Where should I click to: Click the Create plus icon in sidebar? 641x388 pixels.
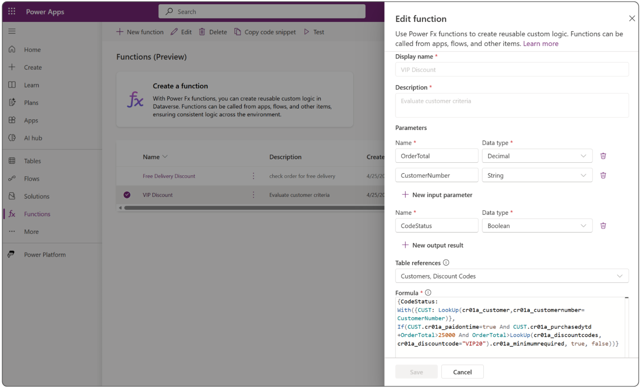click(x=12, y=67)
